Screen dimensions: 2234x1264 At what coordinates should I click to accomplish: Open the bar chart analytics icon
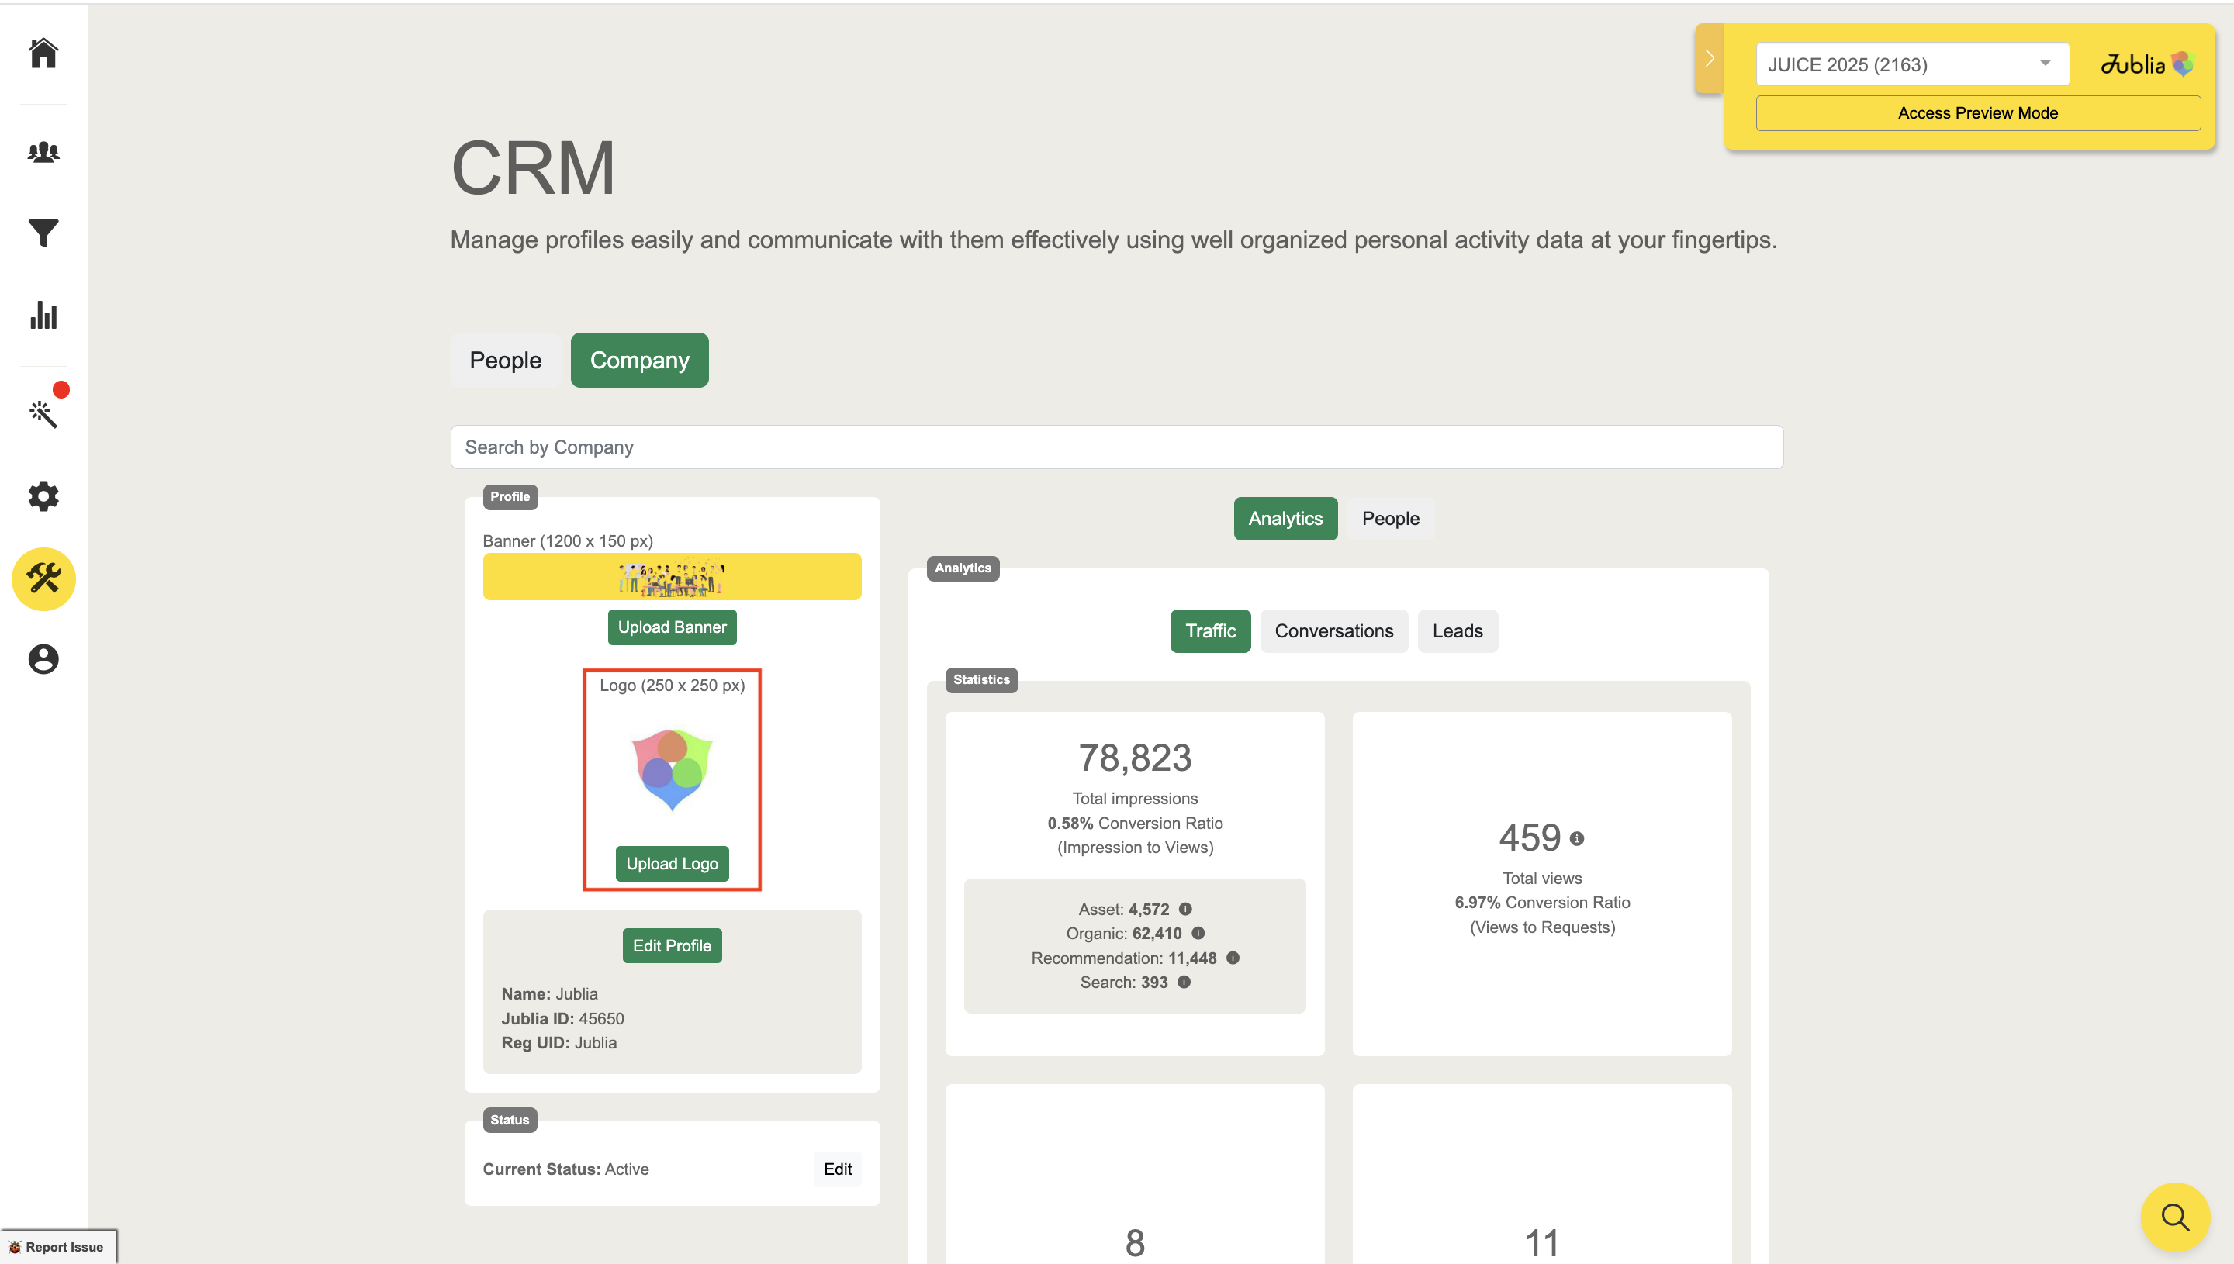point(43,315)
